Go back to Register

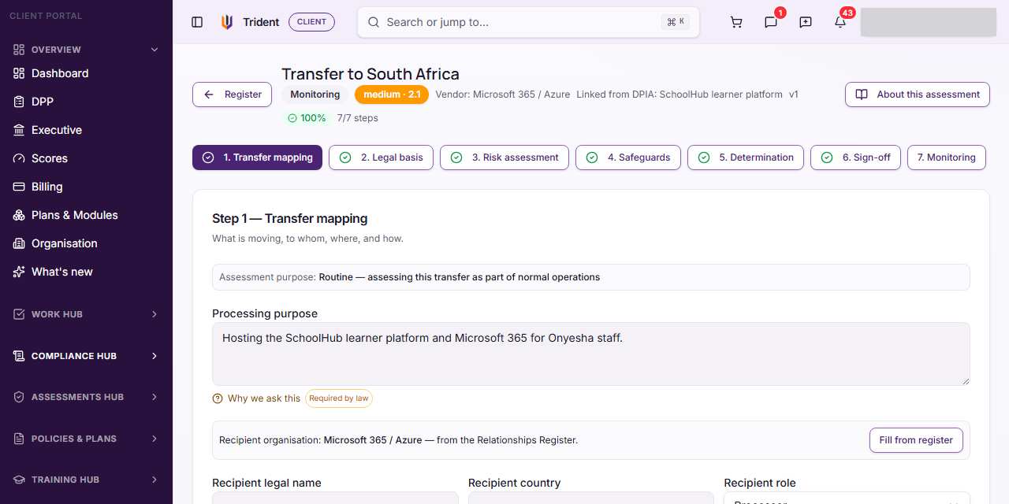coord(232,94)
